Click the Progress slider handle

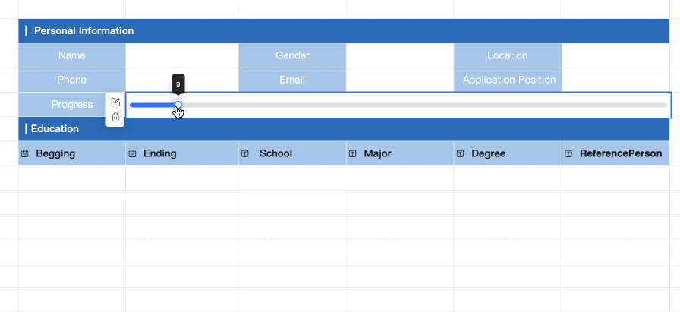point(178,105)
